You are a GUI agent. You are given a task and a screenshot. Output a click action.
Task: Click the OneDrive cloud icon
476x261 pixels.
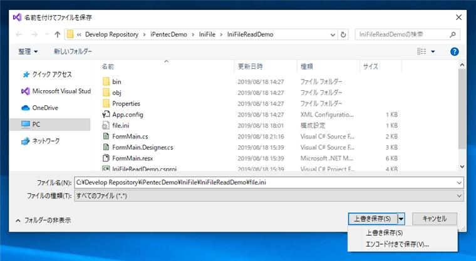26,108
